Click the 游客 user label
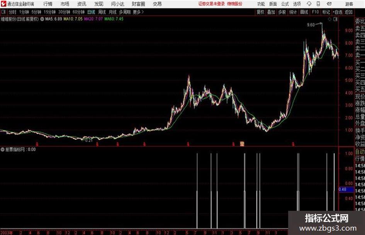The height and width of the screenshot is (235, 365). click(x=349, y=4)
